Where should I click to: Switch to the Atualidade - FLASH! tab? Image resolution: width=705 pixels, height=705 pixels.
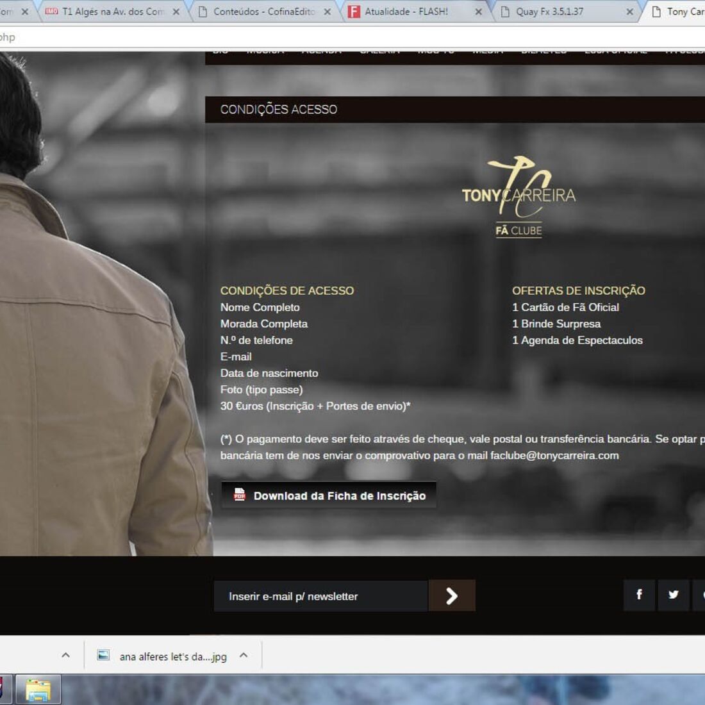[x=407, y=12]
